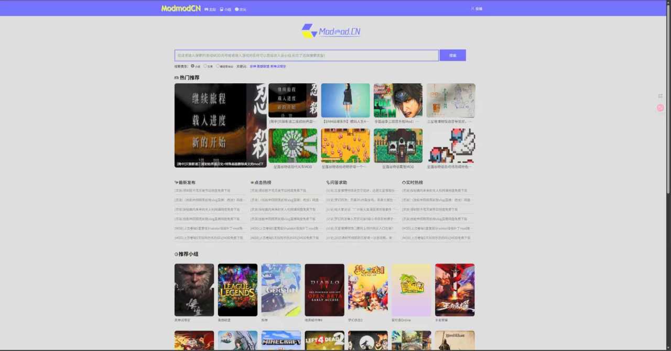Click the small grid icon above pink floating button

click(x=660, y=96)
